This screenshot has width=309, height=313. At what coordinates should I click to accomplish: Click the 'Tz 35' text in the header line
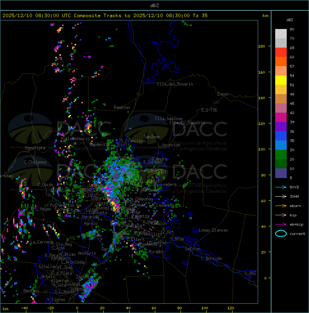tap(200, 16)
